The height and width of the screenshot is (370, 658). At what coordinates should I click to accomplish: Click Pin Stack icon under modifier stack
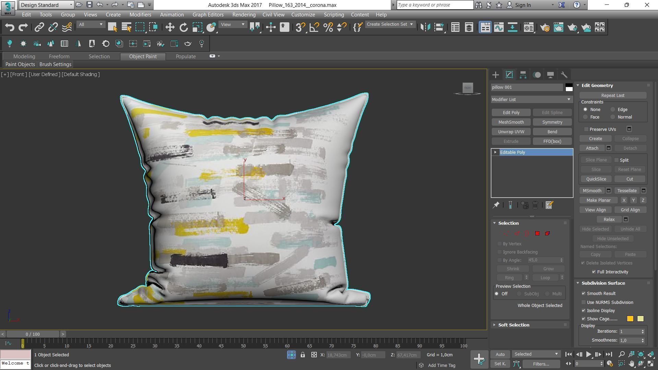click(x=496, y=205)
